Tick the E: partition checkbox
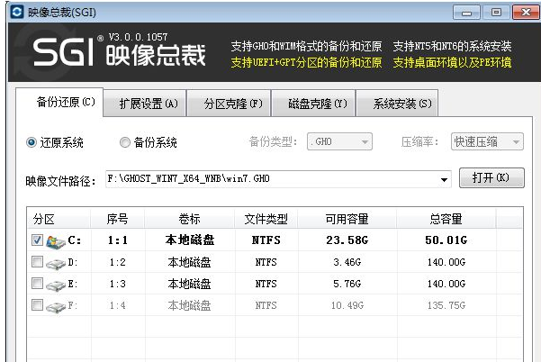 (37, 284)
